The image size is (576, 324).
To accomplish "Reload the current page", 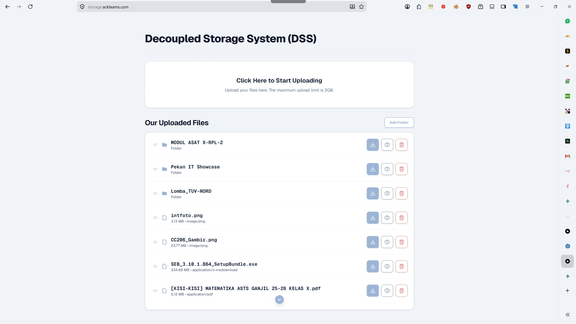I will coord(30,7).
